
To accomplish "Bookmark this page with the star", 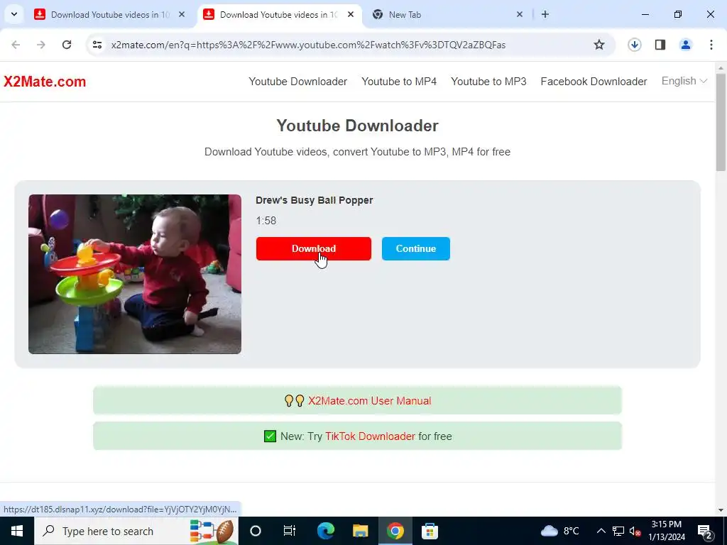I will 599,45.
